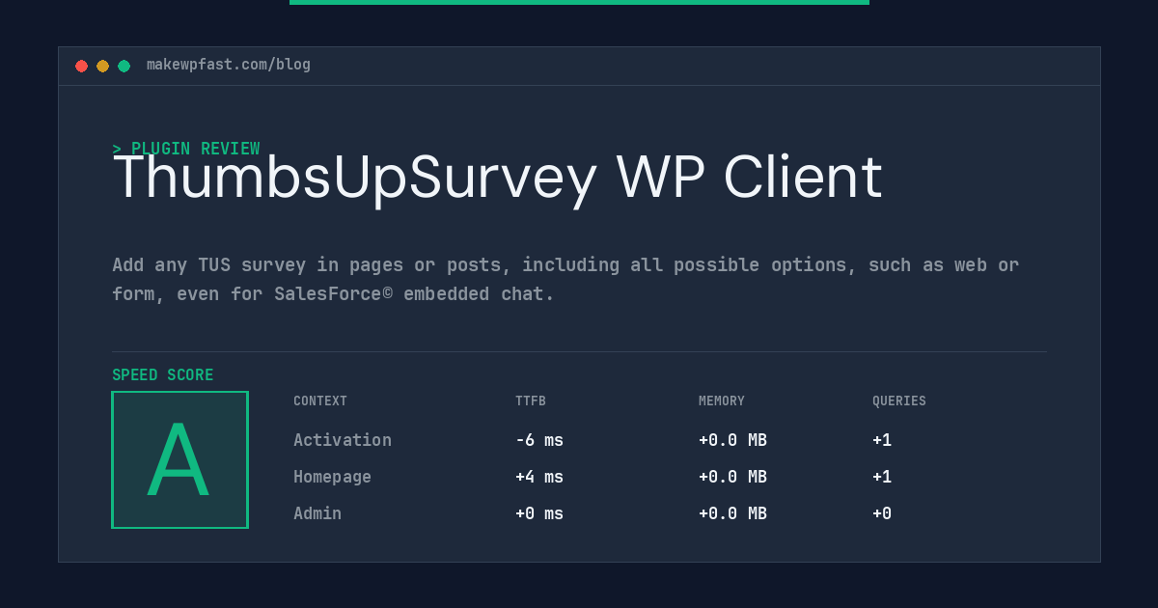The image size is (1158, 608).
Task: Click the TTFB column header
Action: coord(531,401)
